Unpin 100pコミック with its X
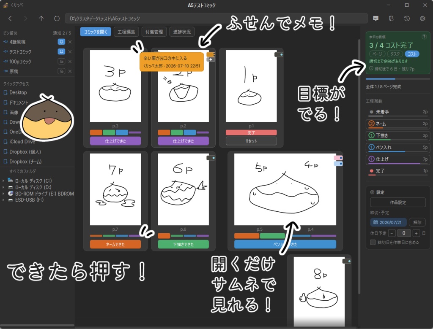 tap(70, 62)
